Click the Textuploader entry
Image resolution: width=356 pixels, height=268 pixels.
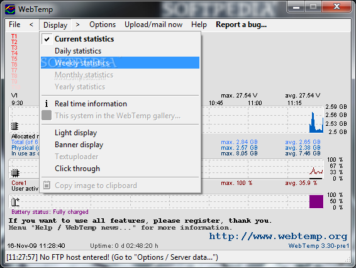pos(120,157)
